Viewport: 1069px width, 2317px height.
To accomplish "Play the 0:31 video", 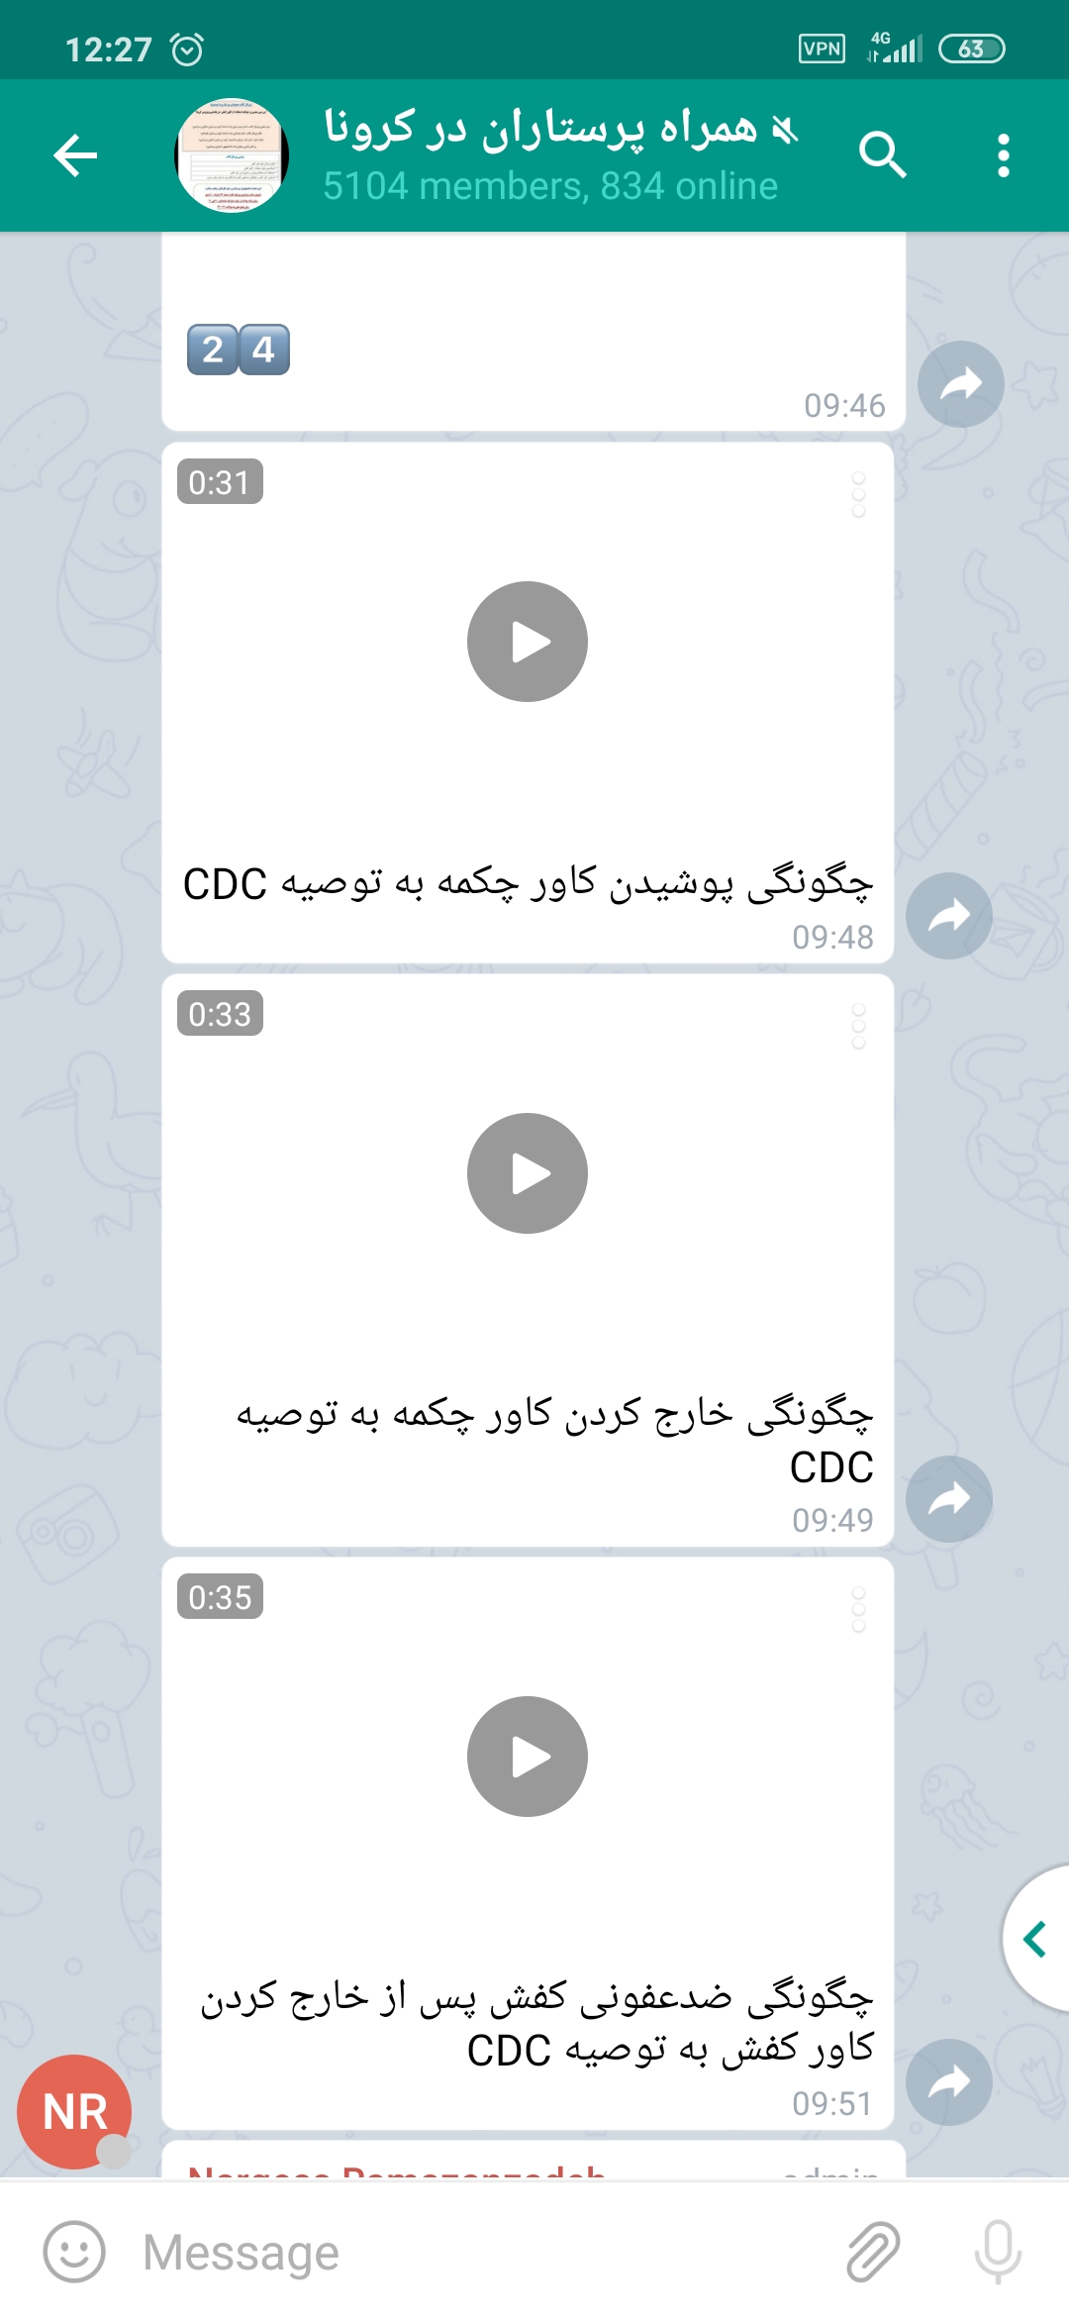I will coord(528,642).
